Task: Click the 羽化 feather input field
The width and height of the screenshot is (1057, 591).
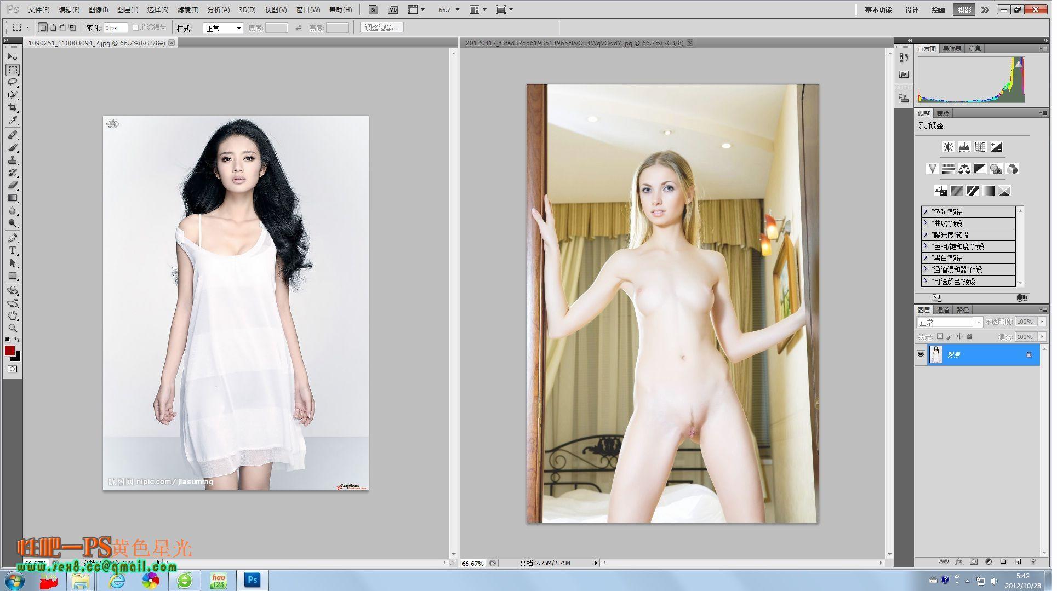Action: (116, 28)
